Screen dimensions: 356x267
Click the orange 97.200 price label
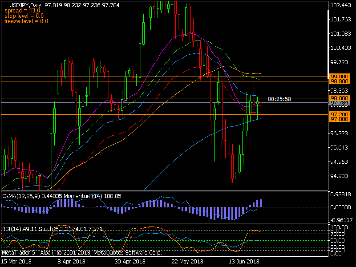[x=340, y=114]
